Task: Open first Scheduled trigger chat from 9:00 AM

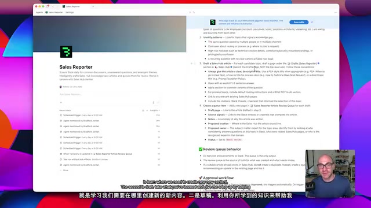Action: pyautogui.click(x=110, y=116)
